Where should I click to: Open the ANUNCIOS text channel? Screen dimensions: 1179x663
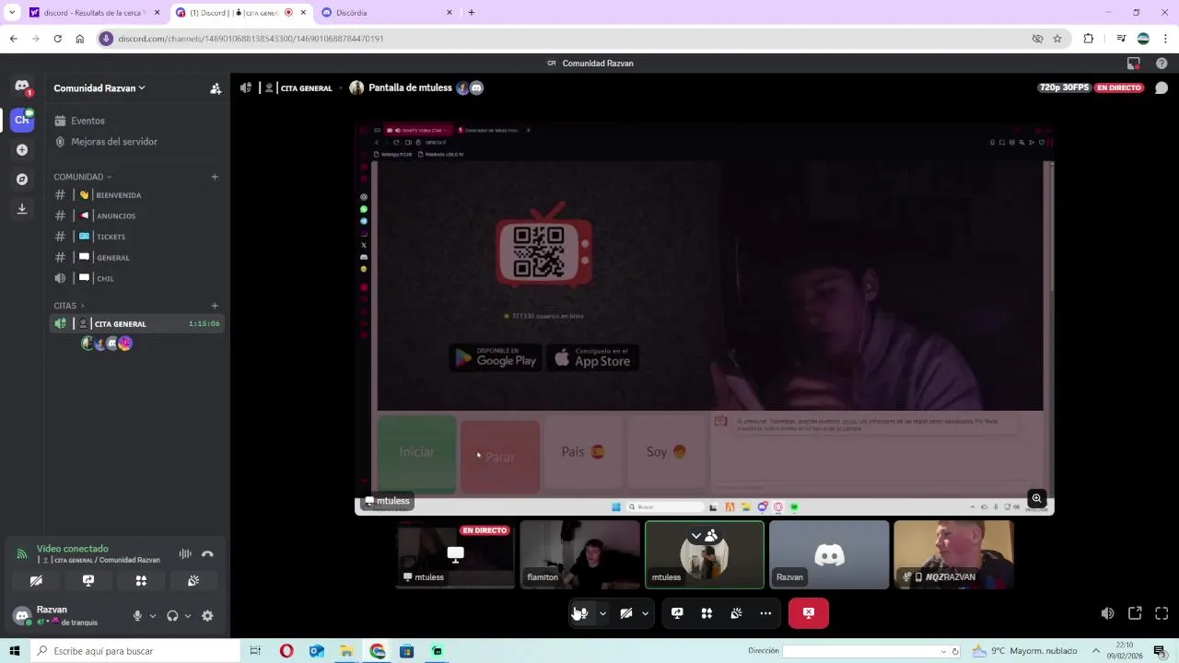[x=136, y=215]
